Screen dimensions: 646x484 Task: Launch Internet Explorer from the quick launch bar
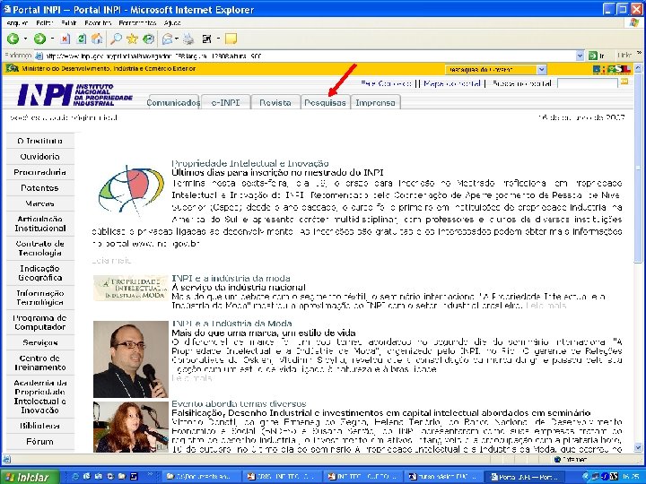[x=75, y=477]
